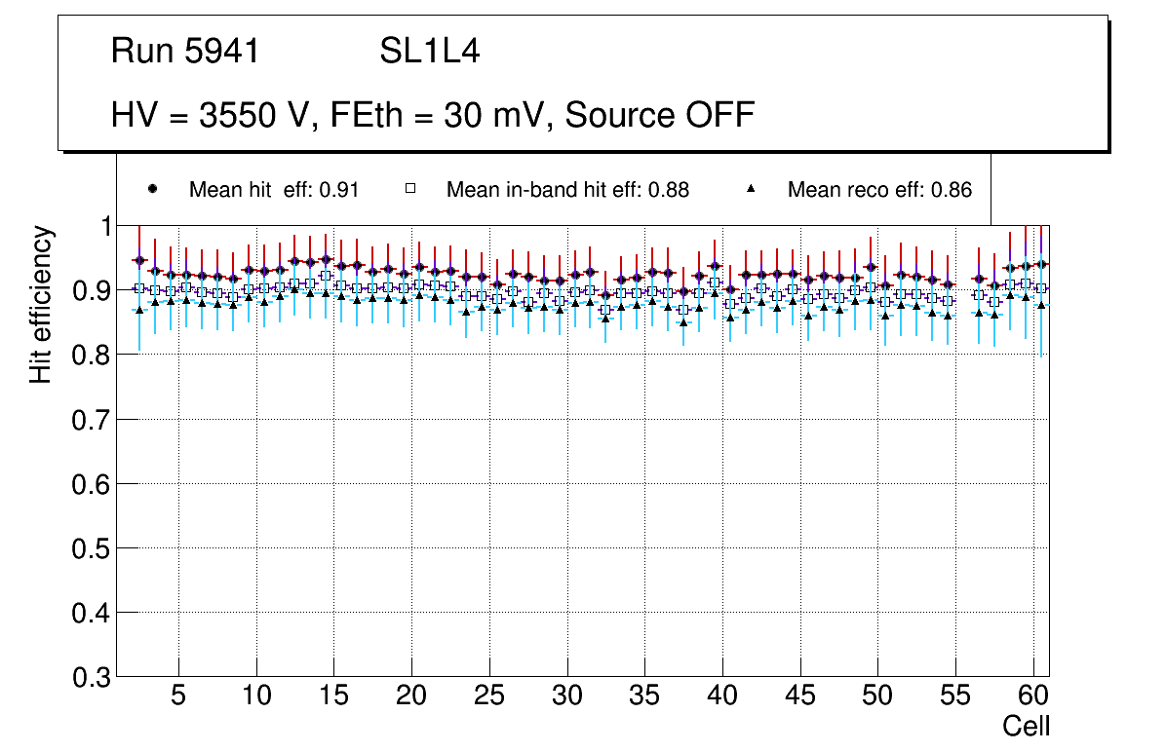Select the 'Run 5941' title text
Viewport: 1166px width, 752px height.
185,52
